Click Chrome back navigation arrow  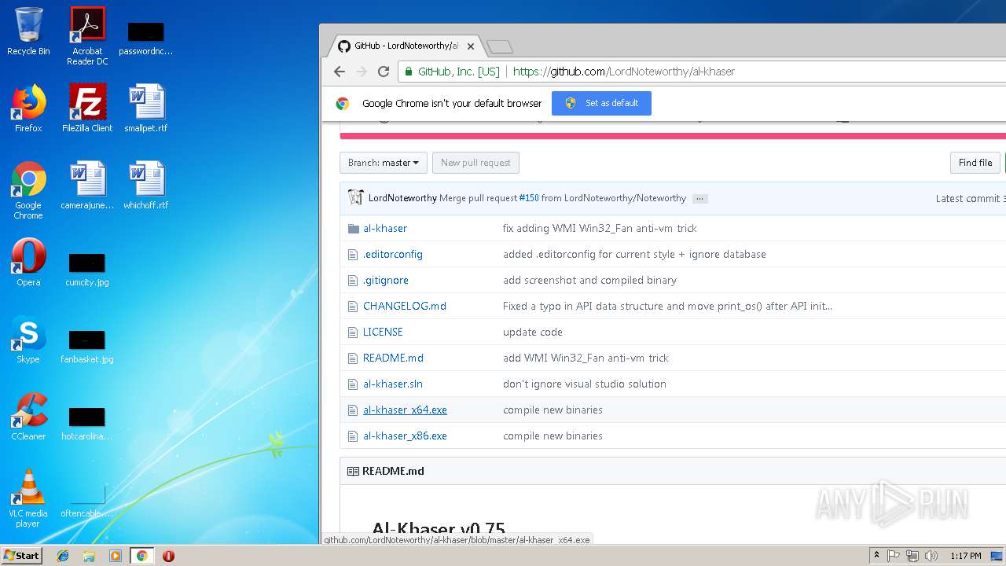[x=340, y=72]
